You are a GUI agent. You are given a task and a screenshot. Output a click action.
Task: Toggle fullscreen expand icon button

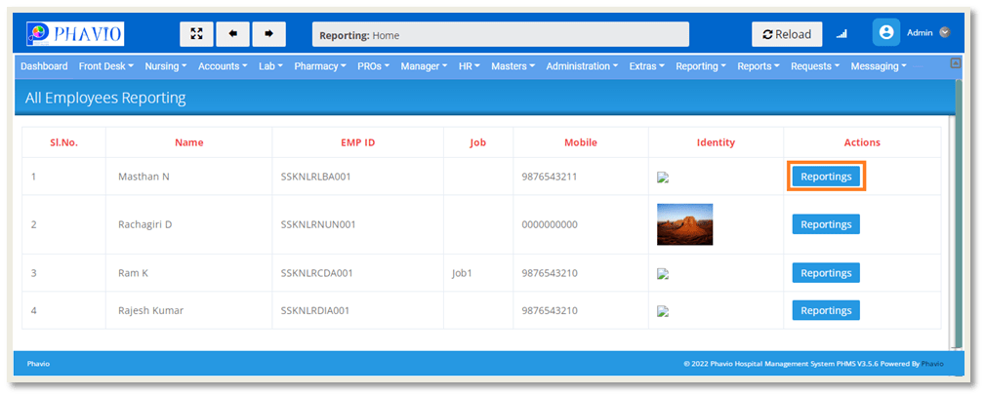tap(196, 34)
